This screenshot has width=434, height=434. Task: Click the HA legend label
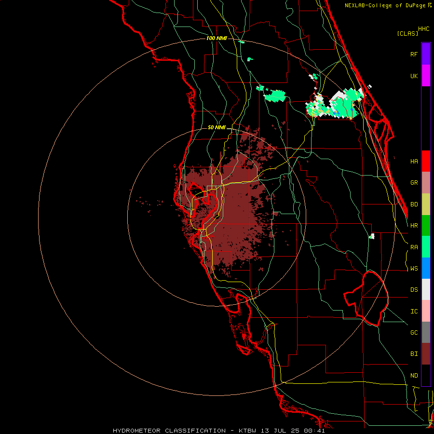coord(414,162)
